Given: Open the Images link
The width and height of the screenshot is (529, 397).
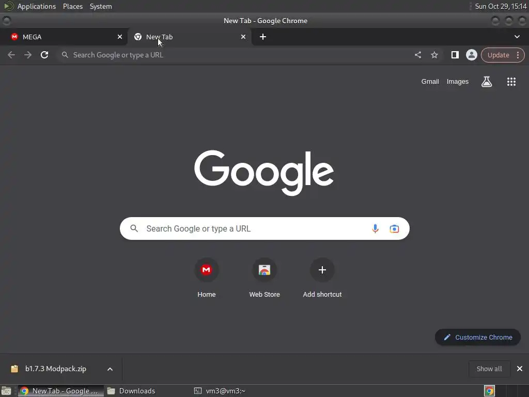Looking at the screenshot, I should (x=458, y=82).
